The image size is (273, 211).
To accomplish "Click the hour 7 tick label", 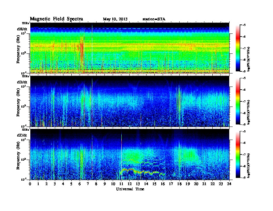I will (x=88, y=184).
